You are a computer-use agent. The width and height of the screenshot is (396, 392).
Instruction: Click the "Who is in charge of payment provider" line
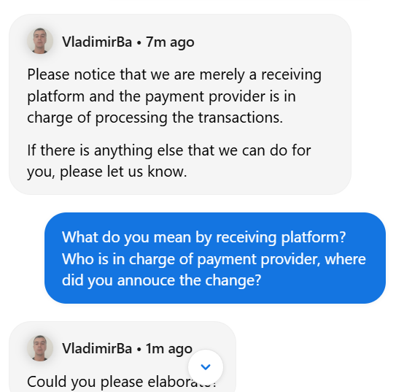(214, 260)
